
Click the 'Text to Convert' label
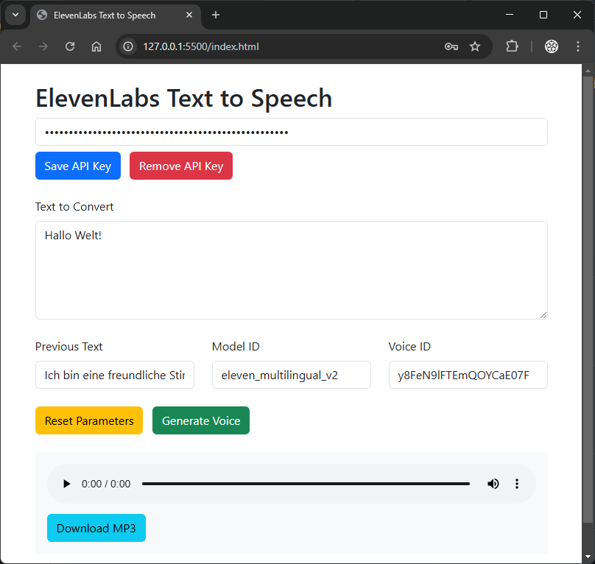pyautogui.click(x=74, y=207)
